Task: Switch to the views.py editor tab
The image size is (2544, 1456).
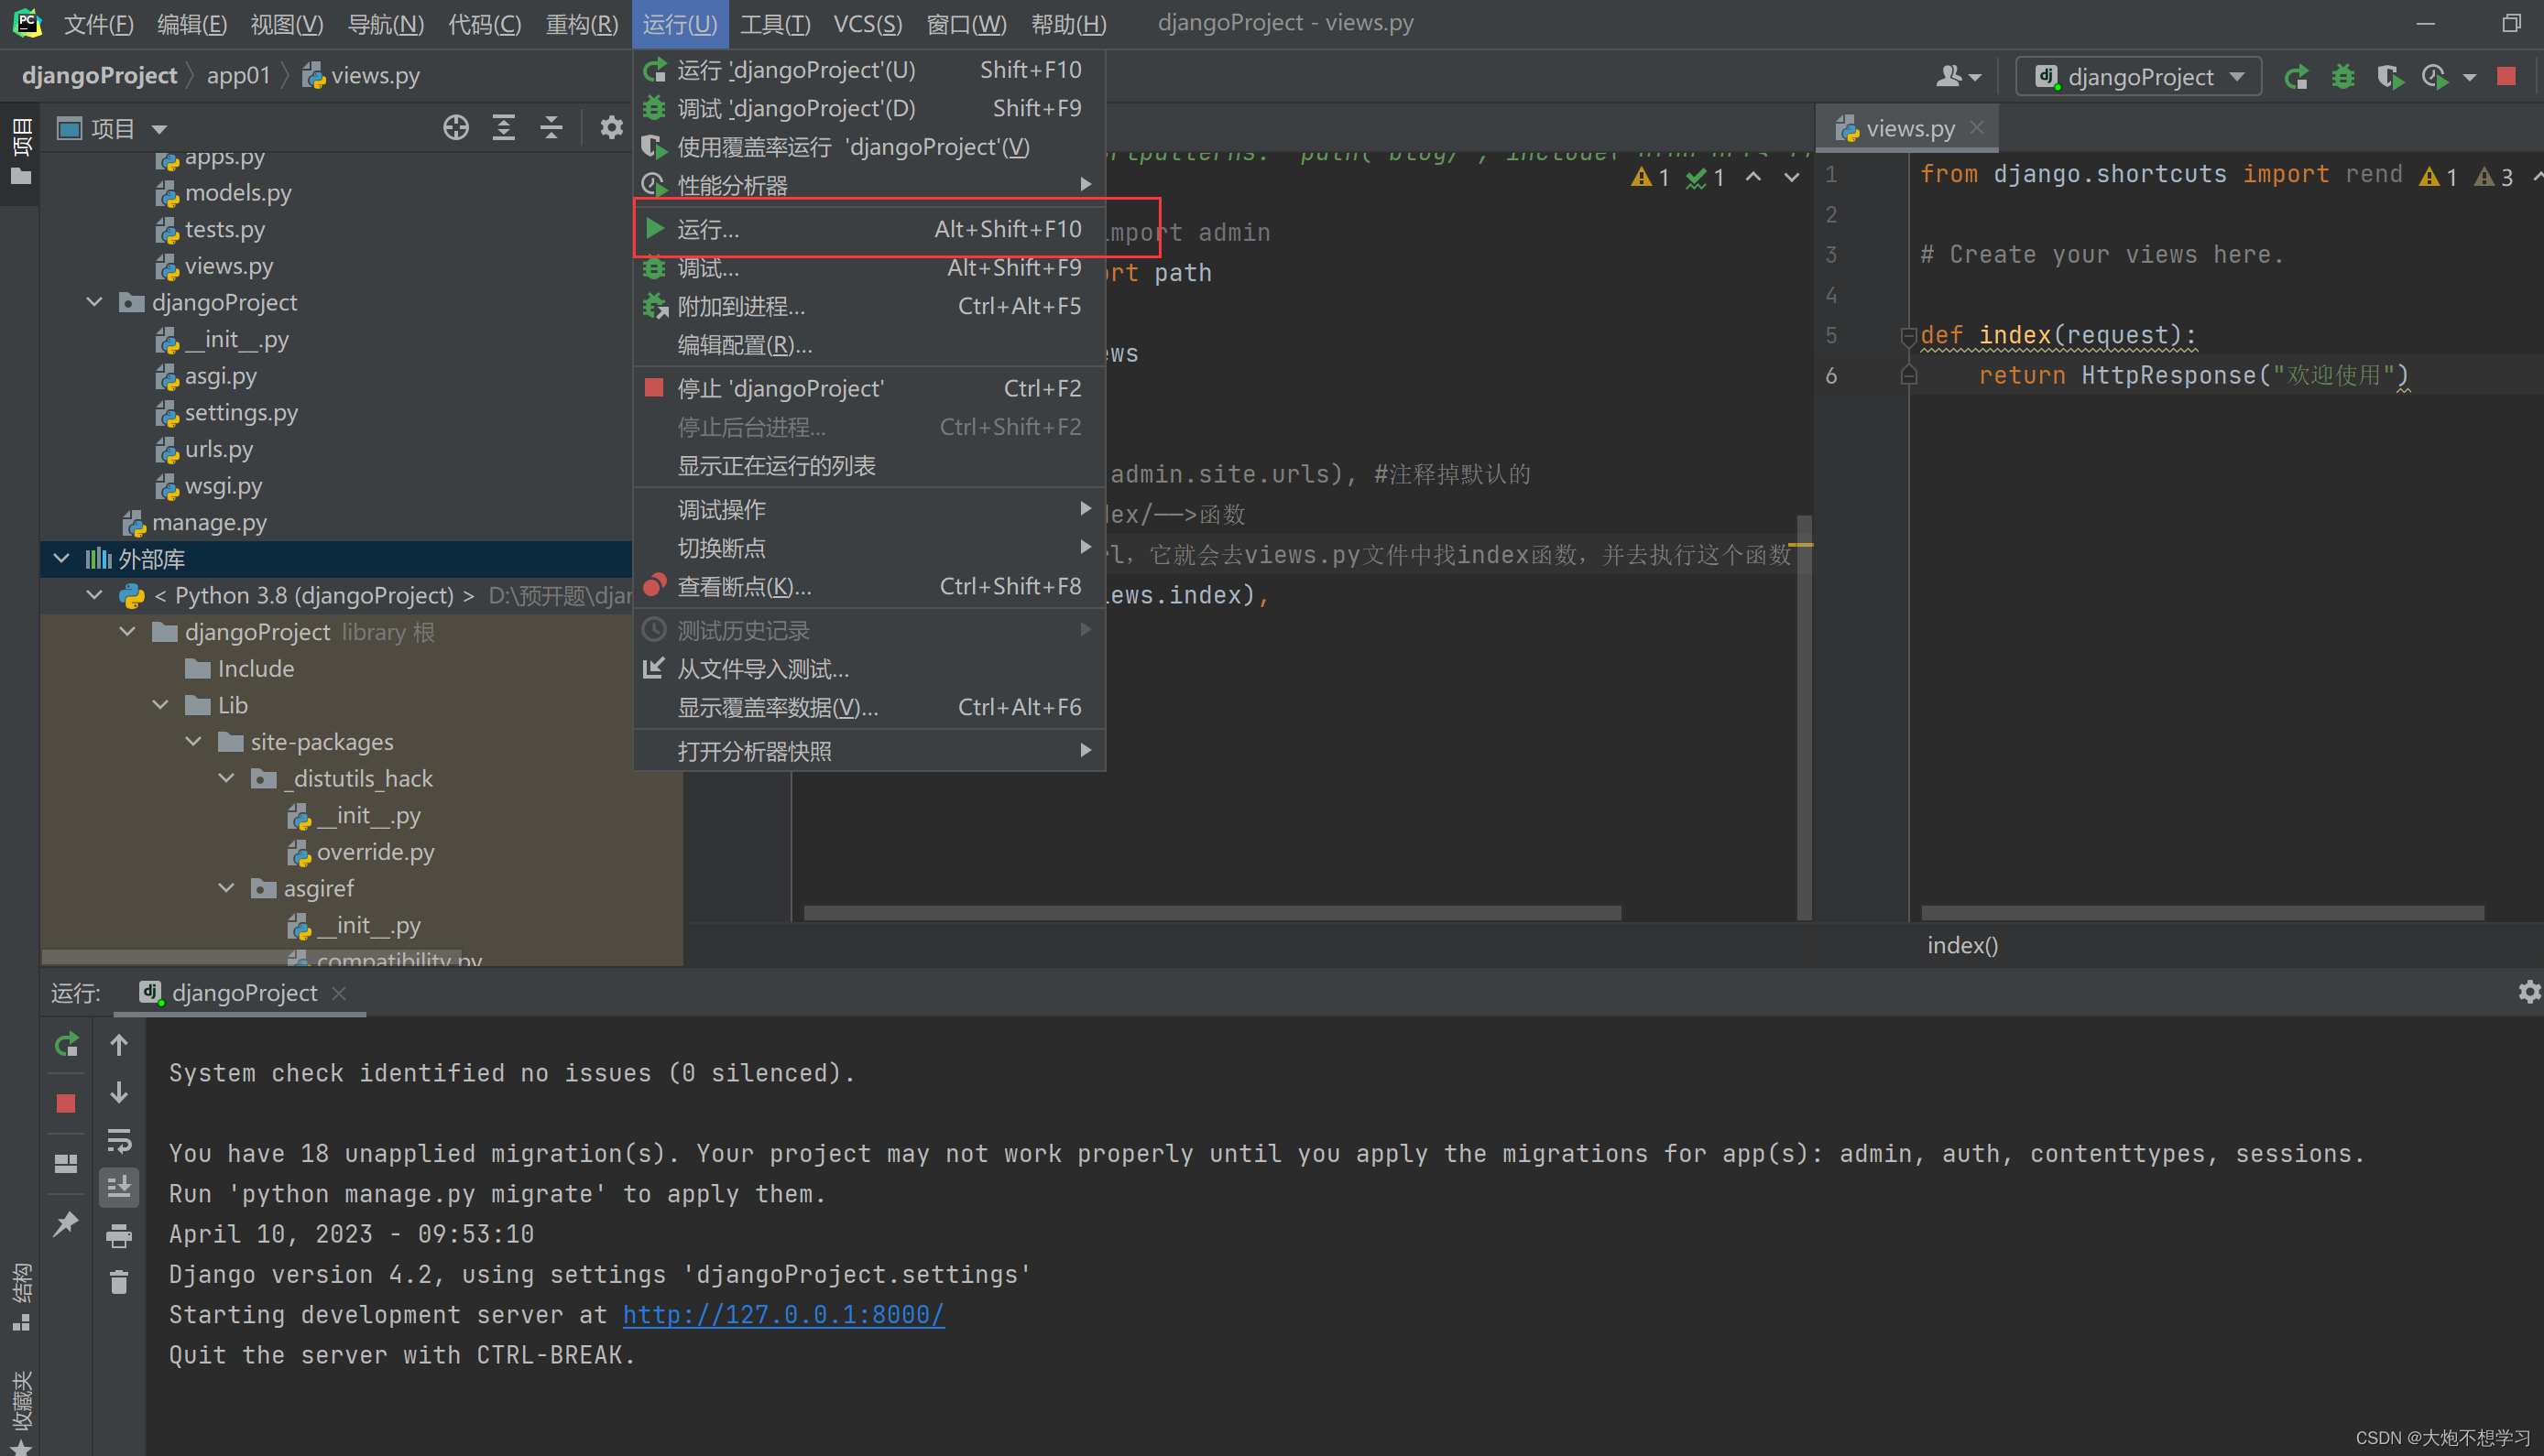Action: point(1909,128)
